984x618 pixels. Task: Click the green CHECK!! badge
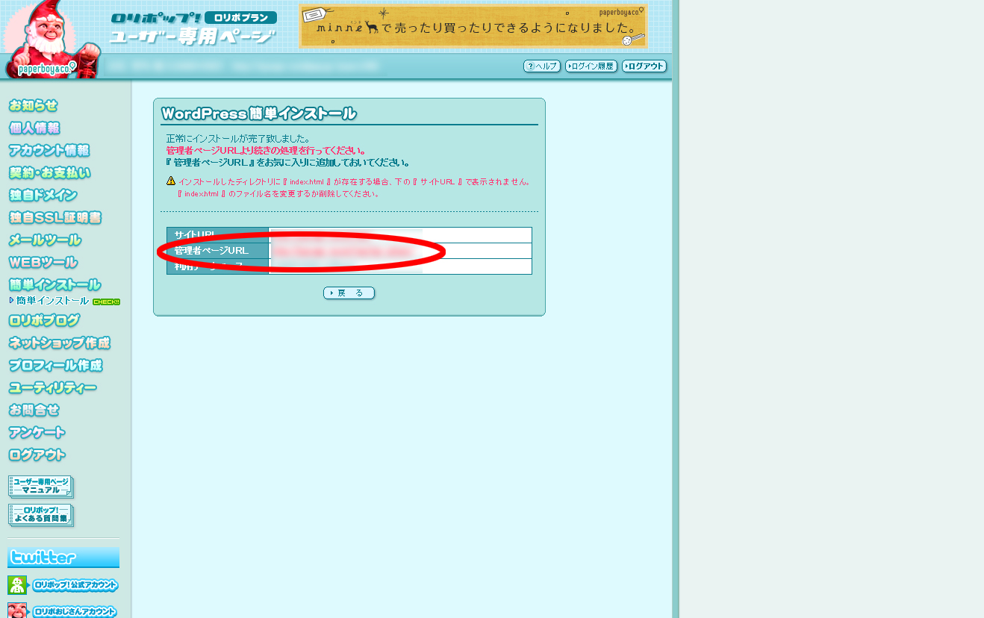[x=106, y=302]
